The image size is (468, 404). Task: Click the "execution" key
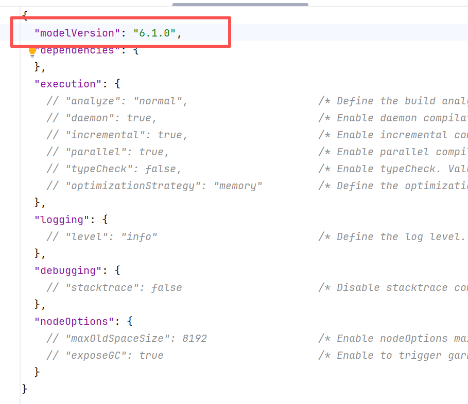pos(68,84)
